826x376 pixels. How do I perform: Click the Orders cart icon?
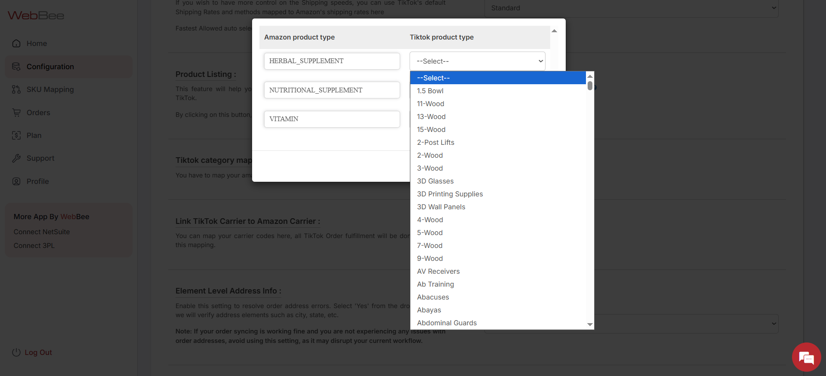click(x=16, y=113)
